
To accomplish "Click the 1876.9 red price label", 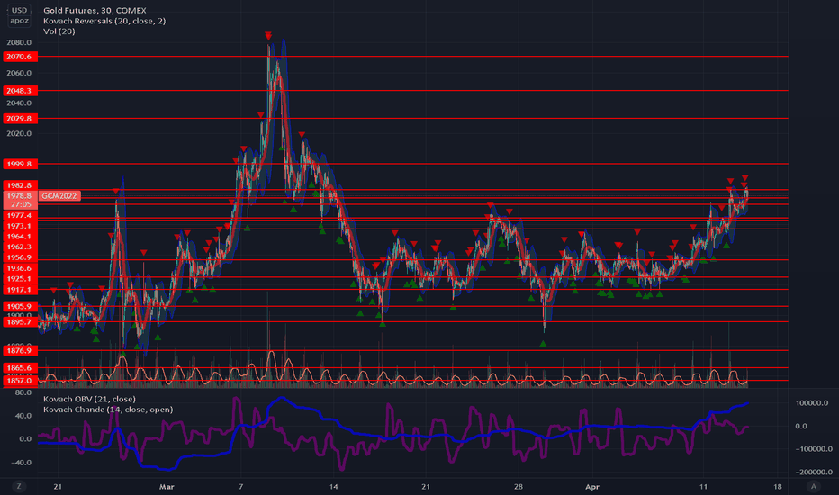I will (19, 350).
